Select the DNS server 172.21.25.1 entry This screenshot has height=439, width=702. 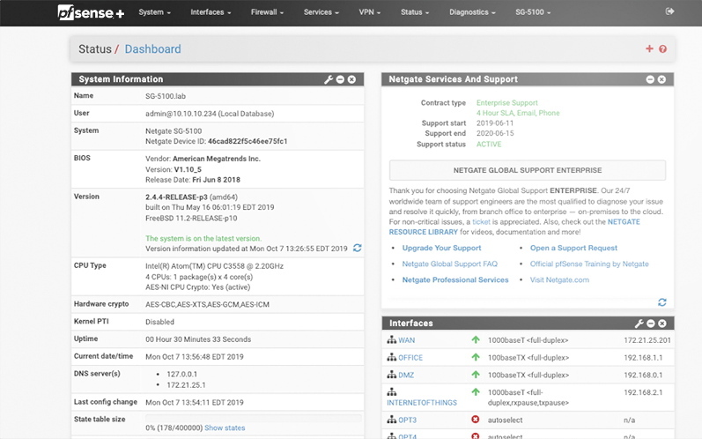click(186, 385)
